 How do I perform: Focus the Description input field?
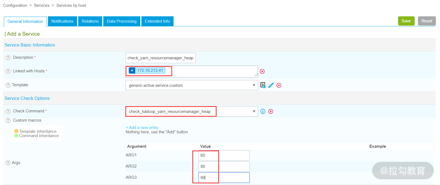click(160, 58)
